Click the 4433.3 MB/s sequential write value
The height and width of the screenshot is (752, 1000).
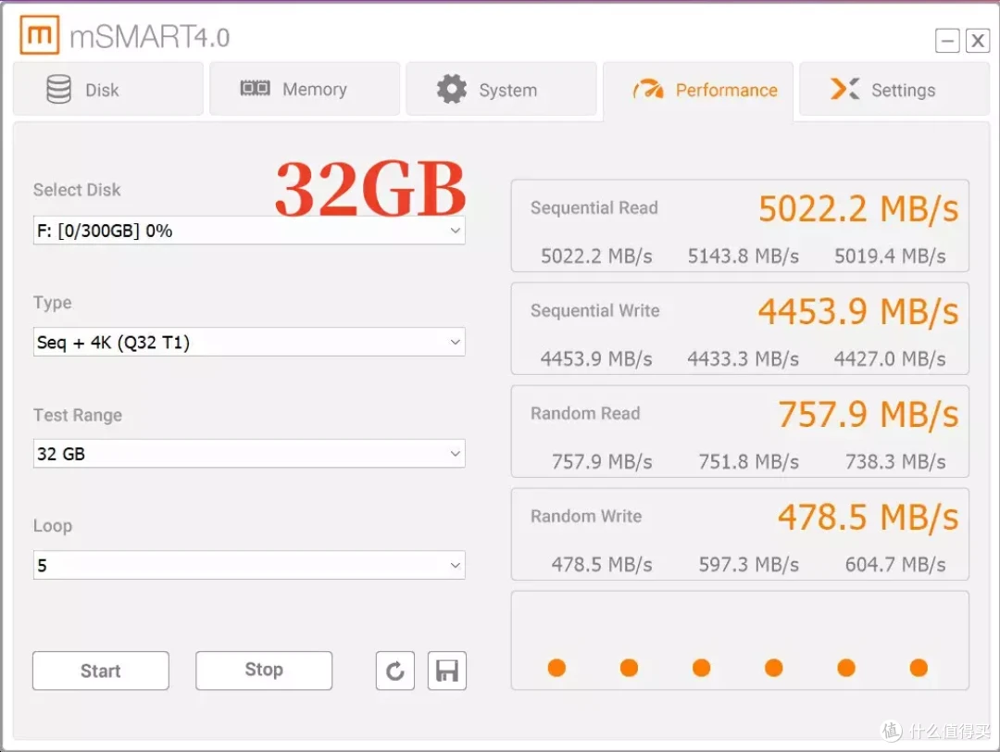[743, 359]
